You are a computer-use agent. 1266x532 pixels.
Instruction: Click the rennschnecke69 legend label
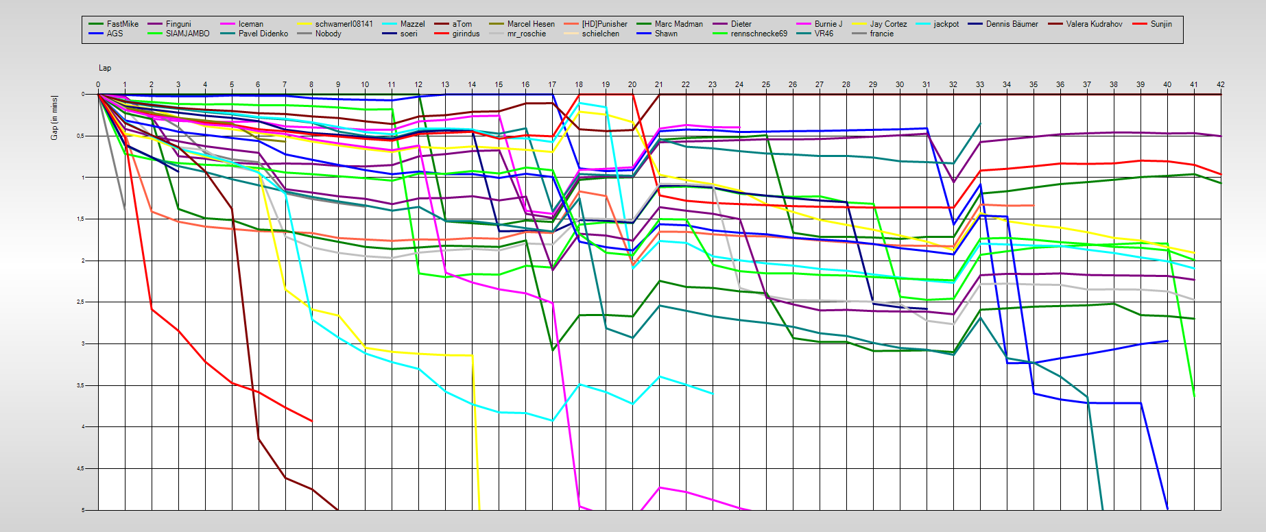pyautogui.click(x=759, y=34)
